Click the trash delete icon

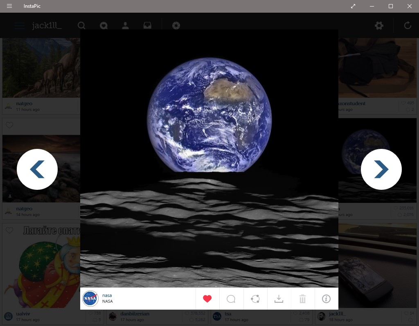point(302,299)
